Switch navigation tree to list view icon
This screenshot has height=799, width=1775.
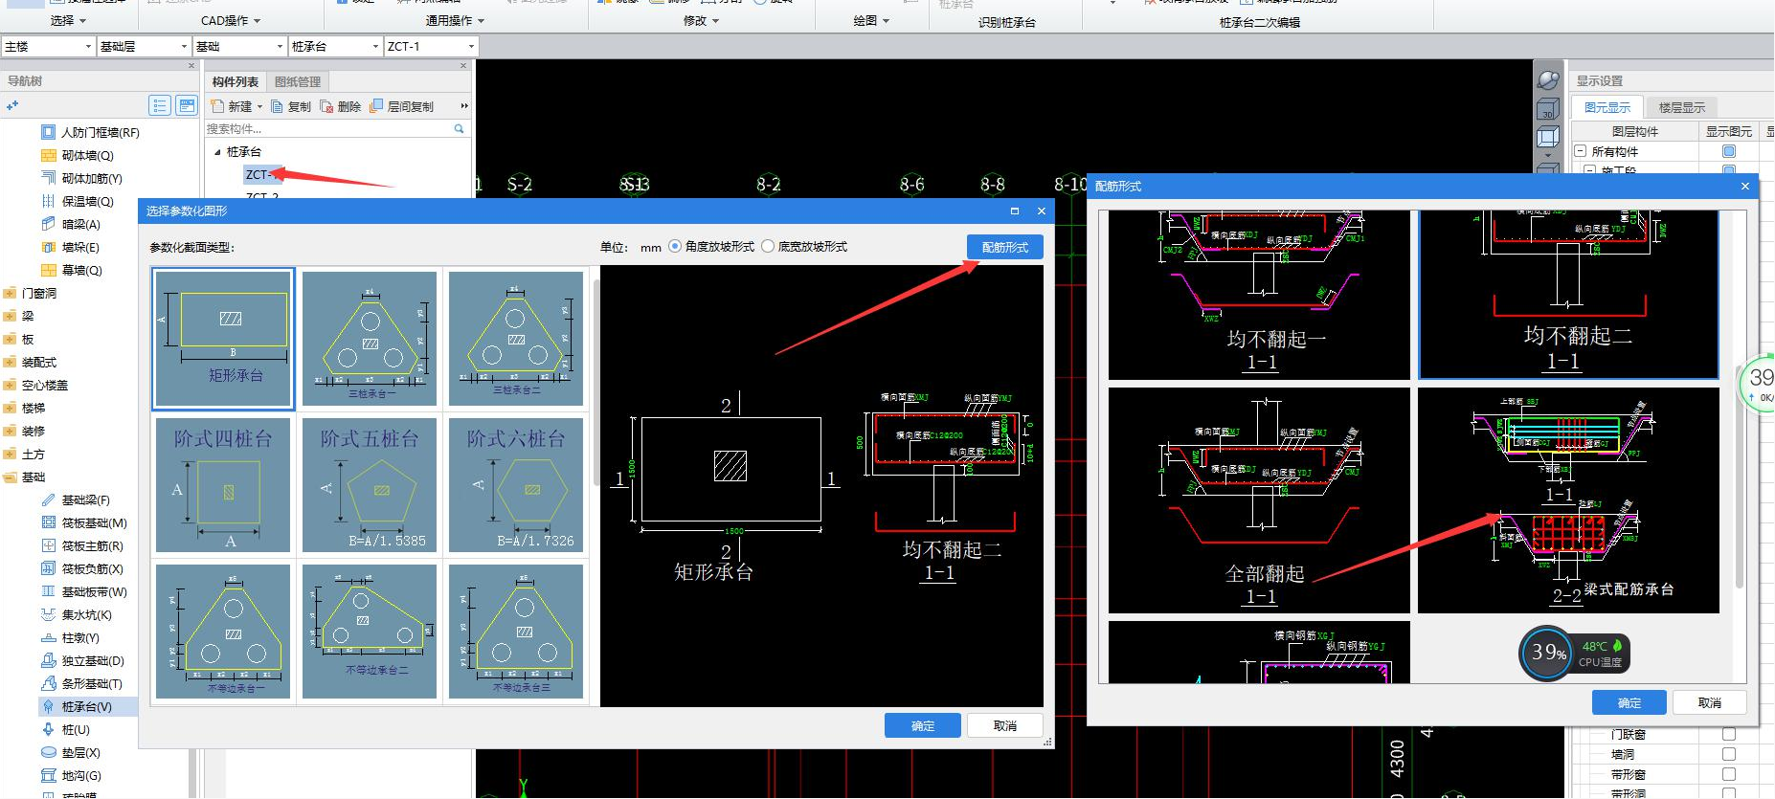[x=160, y=105]
